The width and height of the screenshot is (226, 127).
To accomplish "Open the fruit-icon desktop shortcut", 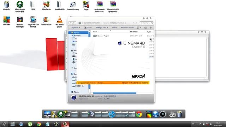I will (46, 6).
